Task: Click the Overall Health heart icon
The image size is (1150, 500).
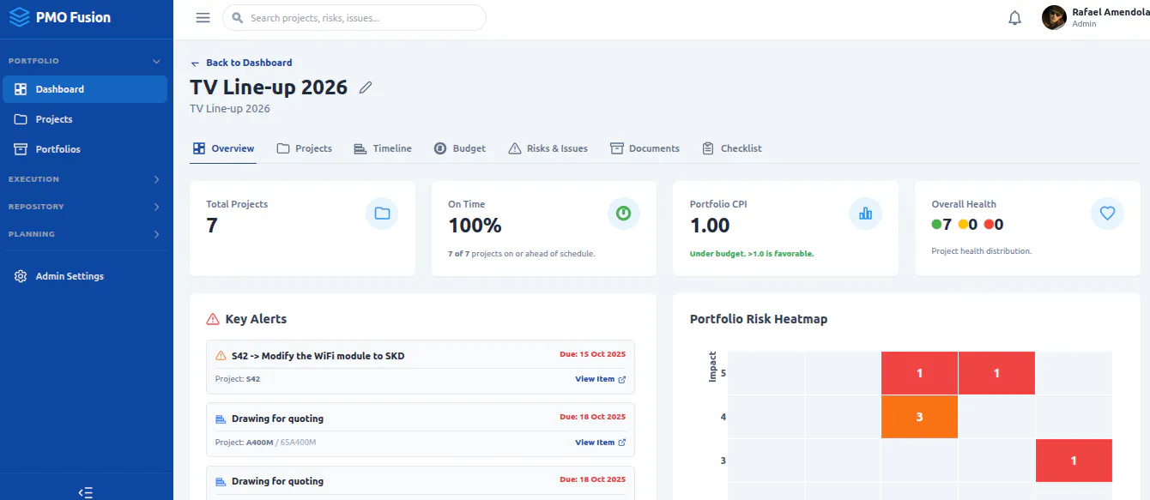Action: pyautogui.click(x=1107, y=214)
